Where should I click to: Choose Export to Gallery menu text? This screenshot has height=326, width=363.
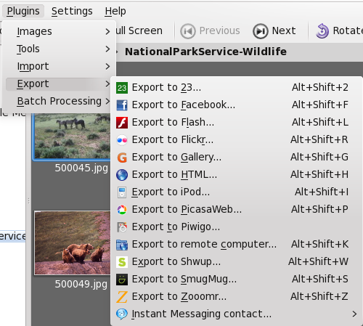tap(176, 158)
